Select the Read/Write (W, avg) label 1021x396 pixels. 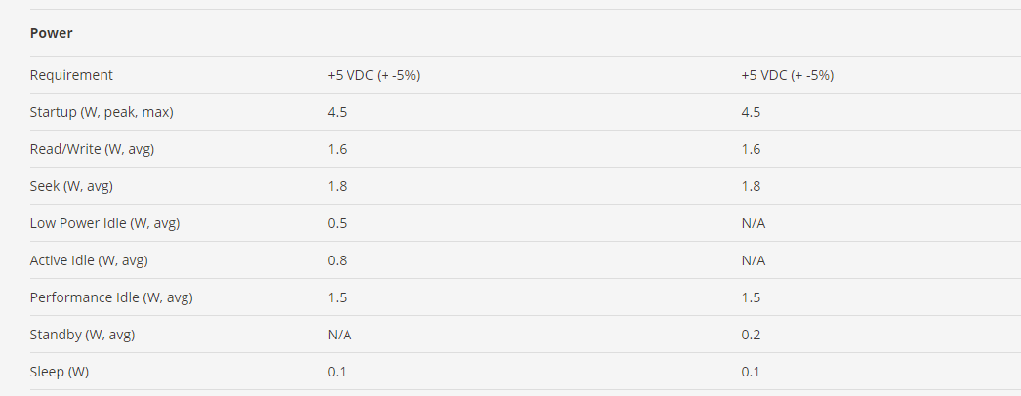point(92,149)
